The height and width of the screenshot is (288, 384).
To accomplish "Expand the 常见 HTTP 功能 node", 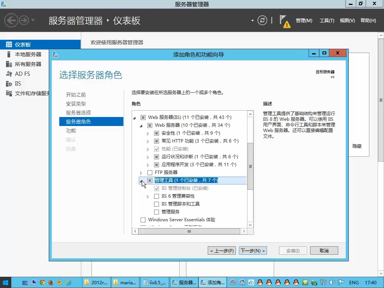I will (148, 141).
